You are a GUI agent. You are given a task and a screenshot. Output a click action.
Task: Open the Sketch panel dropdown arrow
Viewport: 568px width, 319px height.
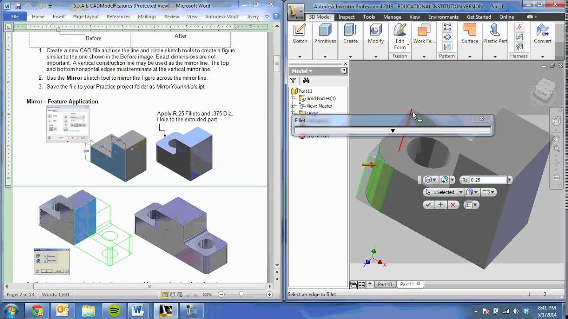click(300, 57)
